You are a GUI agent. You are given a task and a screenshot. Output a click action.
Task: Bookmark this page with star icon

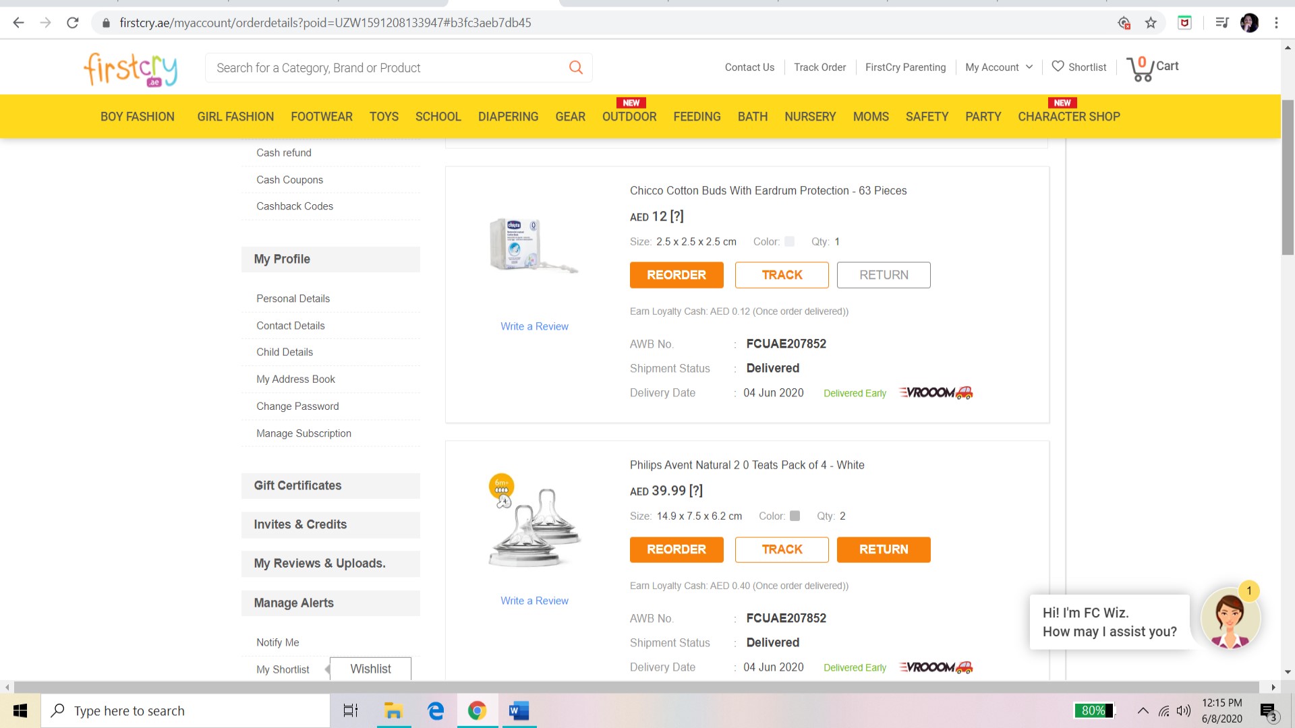1151,23
